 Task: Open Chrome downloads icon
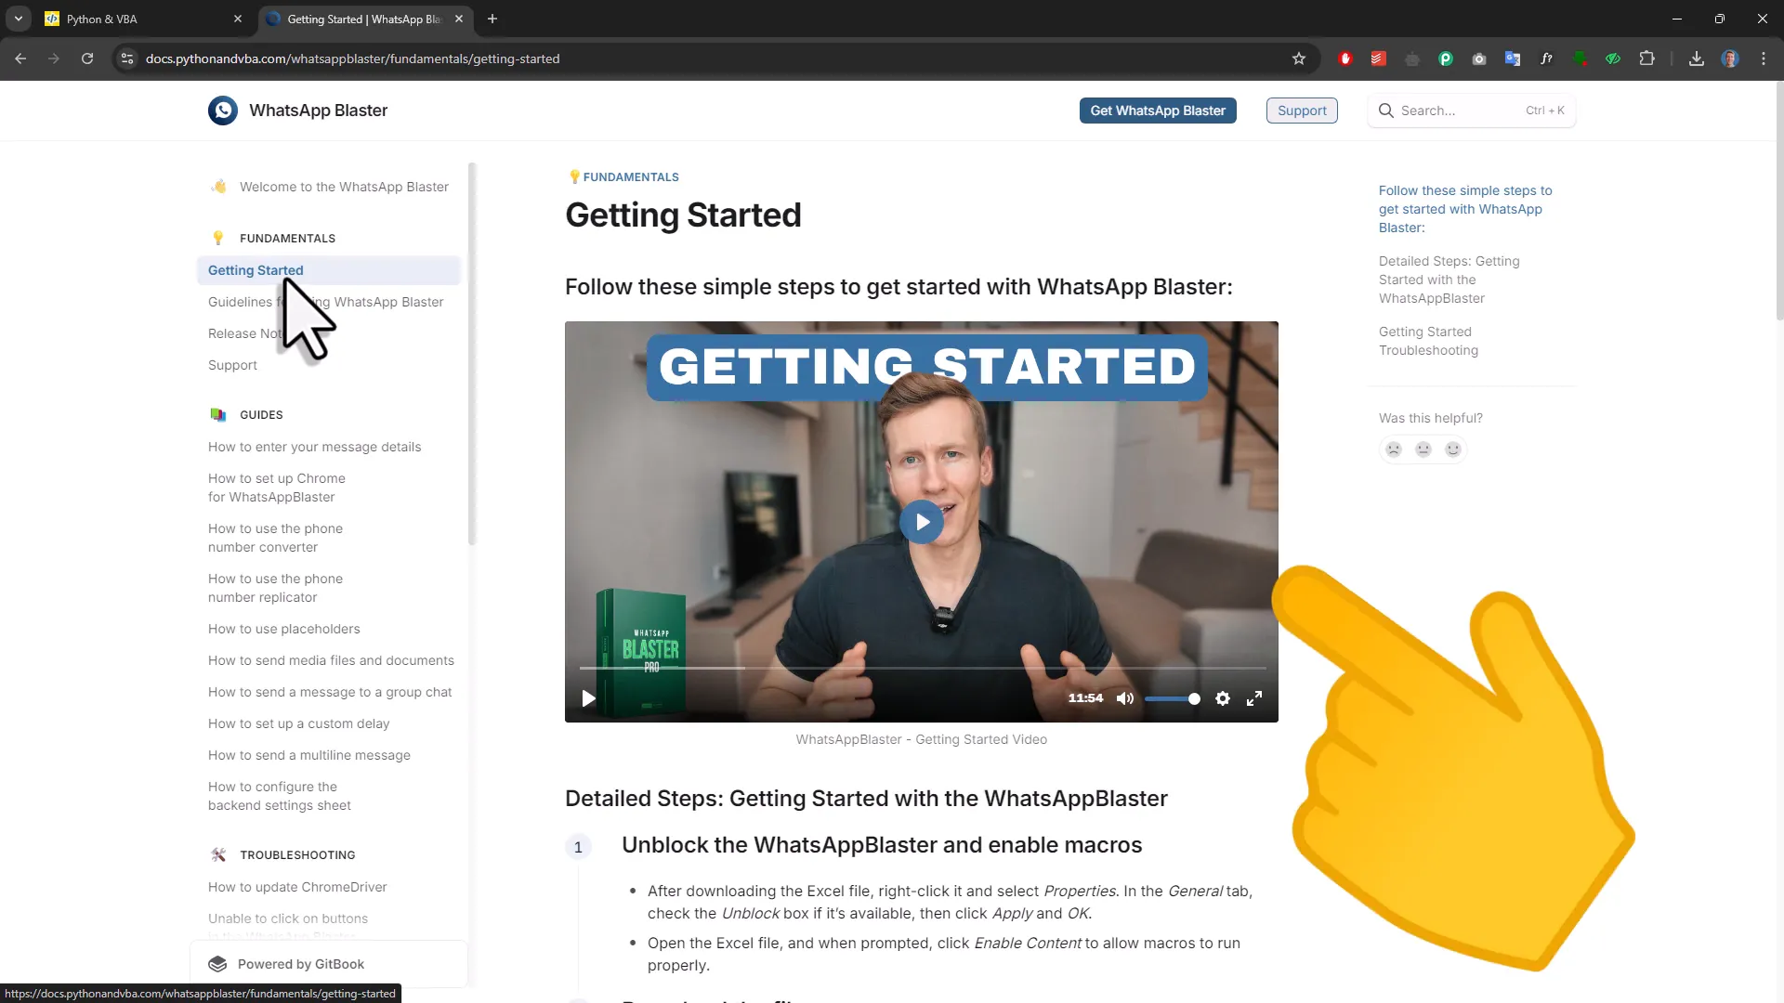point(1697,59)
